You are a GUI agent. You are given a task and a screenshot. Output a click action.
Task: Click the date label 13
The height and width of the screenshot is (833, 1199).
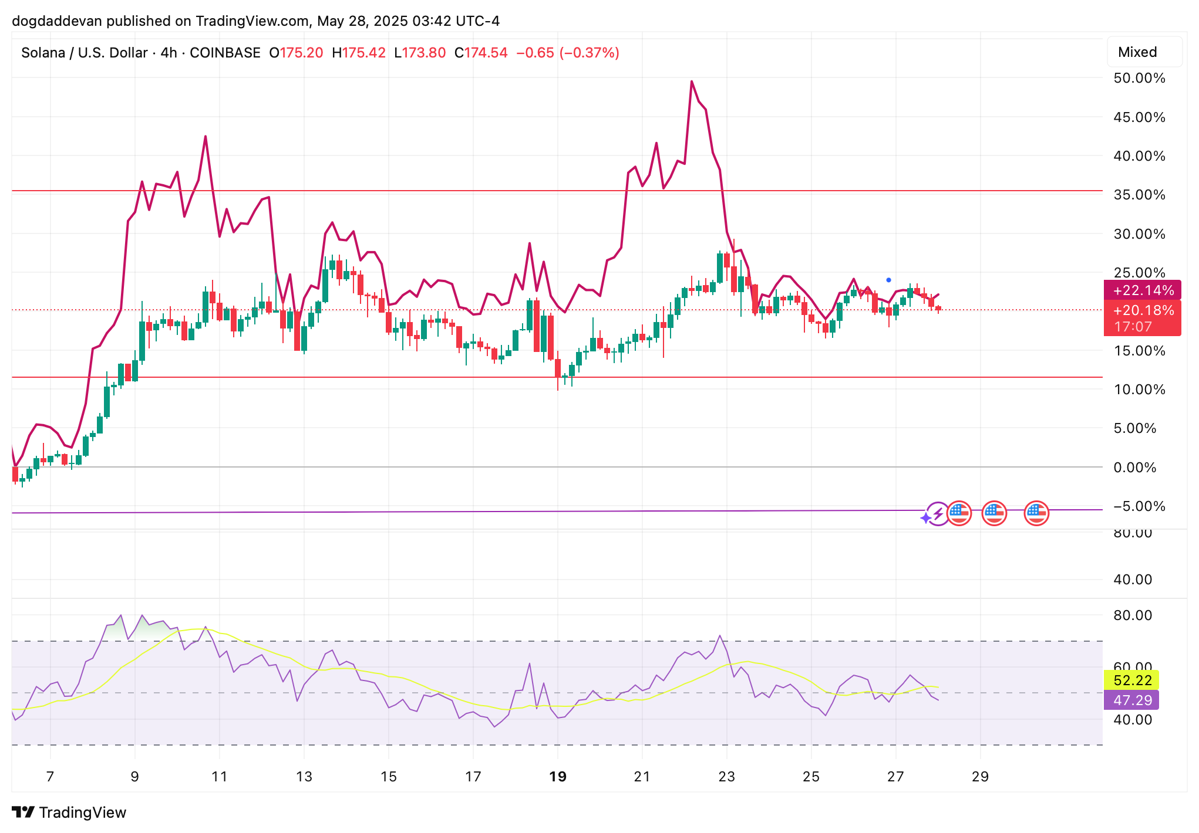click(x=304, y=777)
